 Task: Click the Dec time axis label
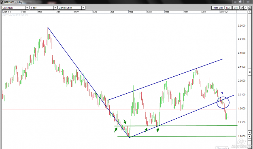204,12
